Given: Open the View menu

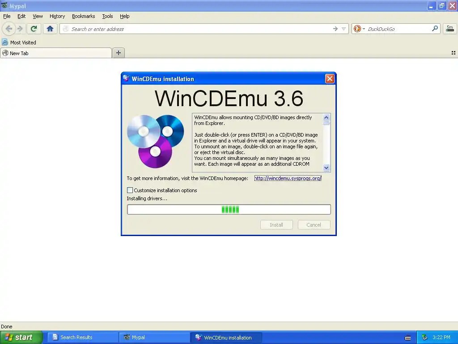Looking at the screenshot, I should (x=38, y=16).
